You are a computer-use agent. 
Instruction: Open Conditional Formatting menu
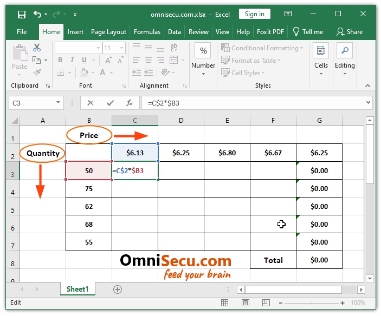click(262, 48)
